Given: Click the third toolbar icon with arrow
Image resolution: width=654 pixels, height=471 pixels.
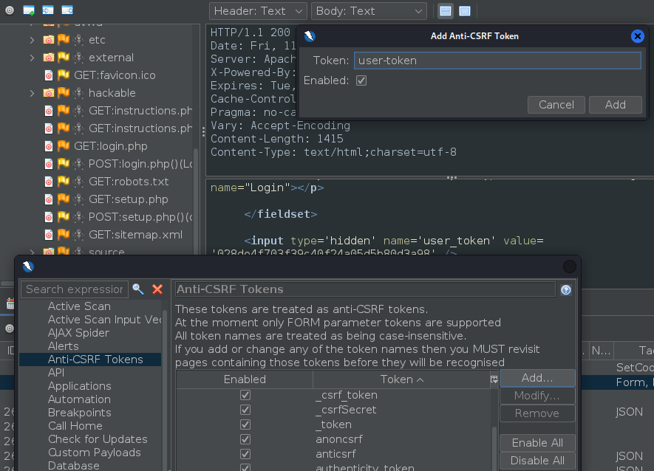Looking at the screenshot, I should [67, 10].
